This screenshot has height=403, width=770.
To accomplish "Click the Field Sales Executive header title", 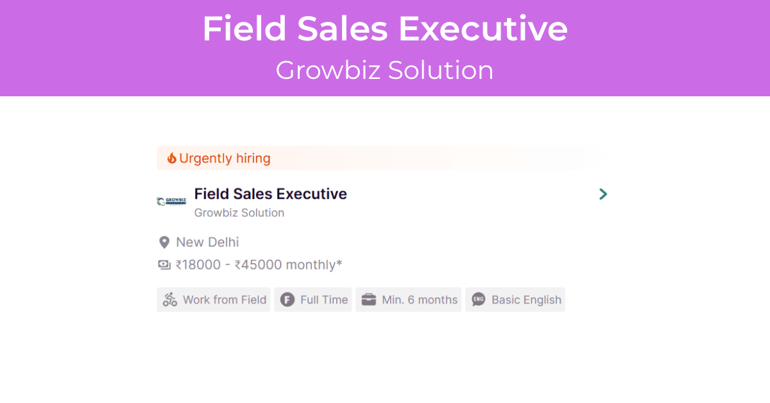I will tap(385, 29).
